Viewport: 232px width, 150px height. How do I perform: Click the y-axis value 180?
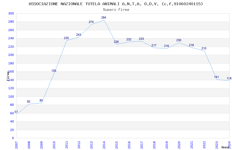coord(11,63)
